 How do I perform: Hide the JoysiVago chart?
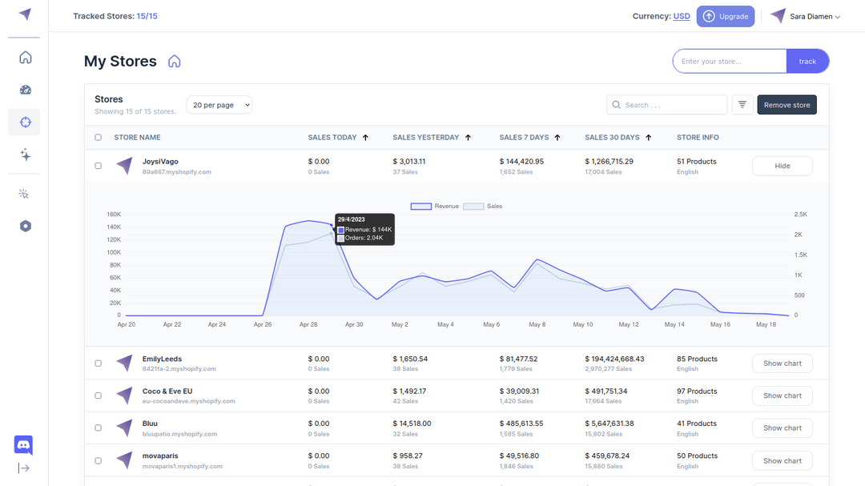pyautogui.click(x=782, y=166)
